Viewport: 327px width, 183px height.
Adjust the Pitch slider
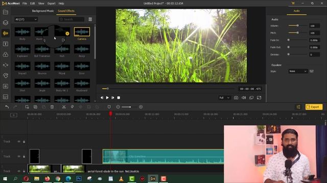pyautogui.click(x=297, y=33)
